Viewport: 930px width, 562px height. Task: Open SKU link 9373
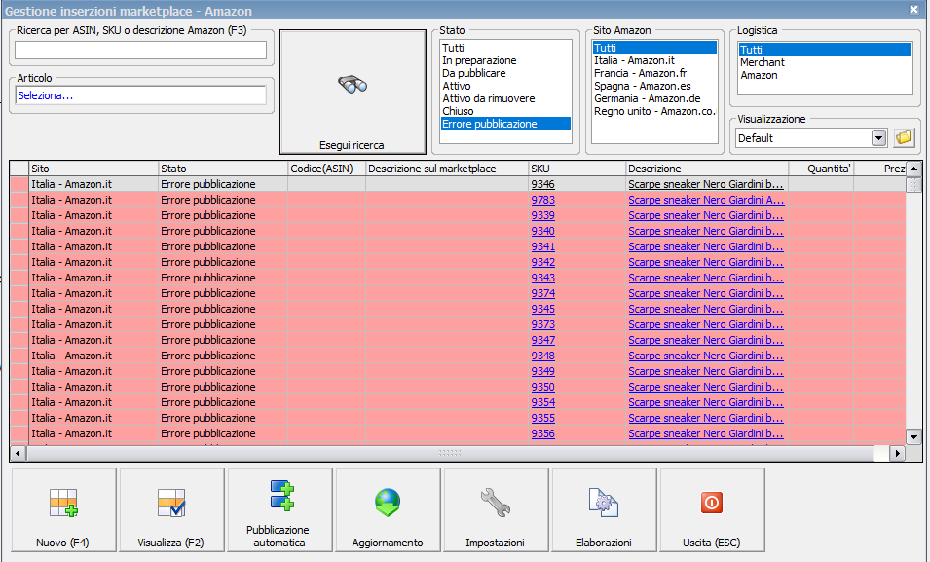542,324
